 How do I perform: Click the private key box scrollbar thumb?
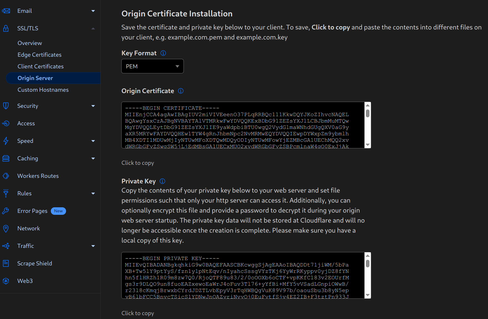tap(368, 263)
